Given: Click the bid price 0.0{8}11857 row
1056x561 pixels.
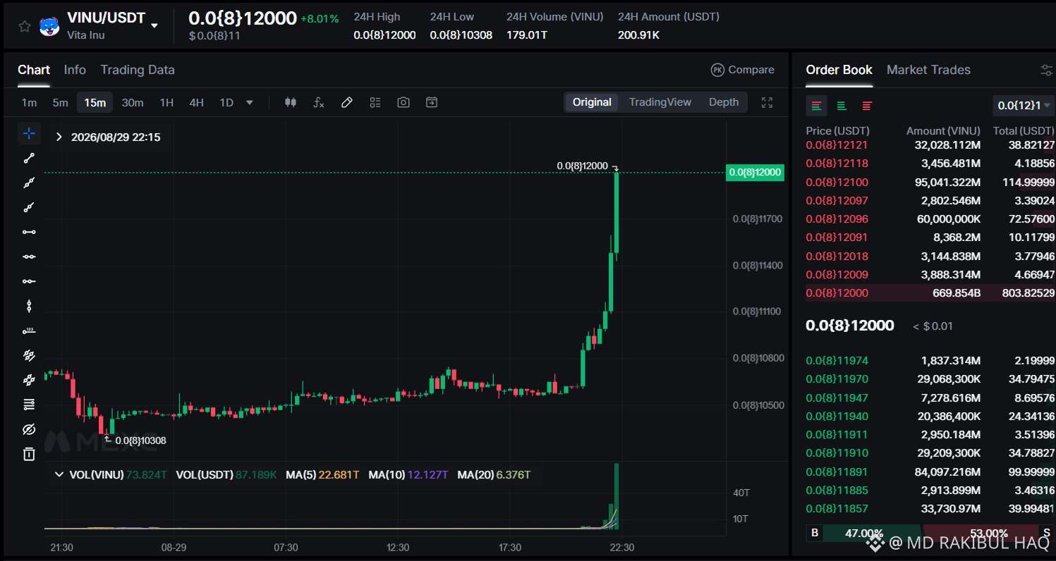Looking at the screenshot, I should (930, 508).
